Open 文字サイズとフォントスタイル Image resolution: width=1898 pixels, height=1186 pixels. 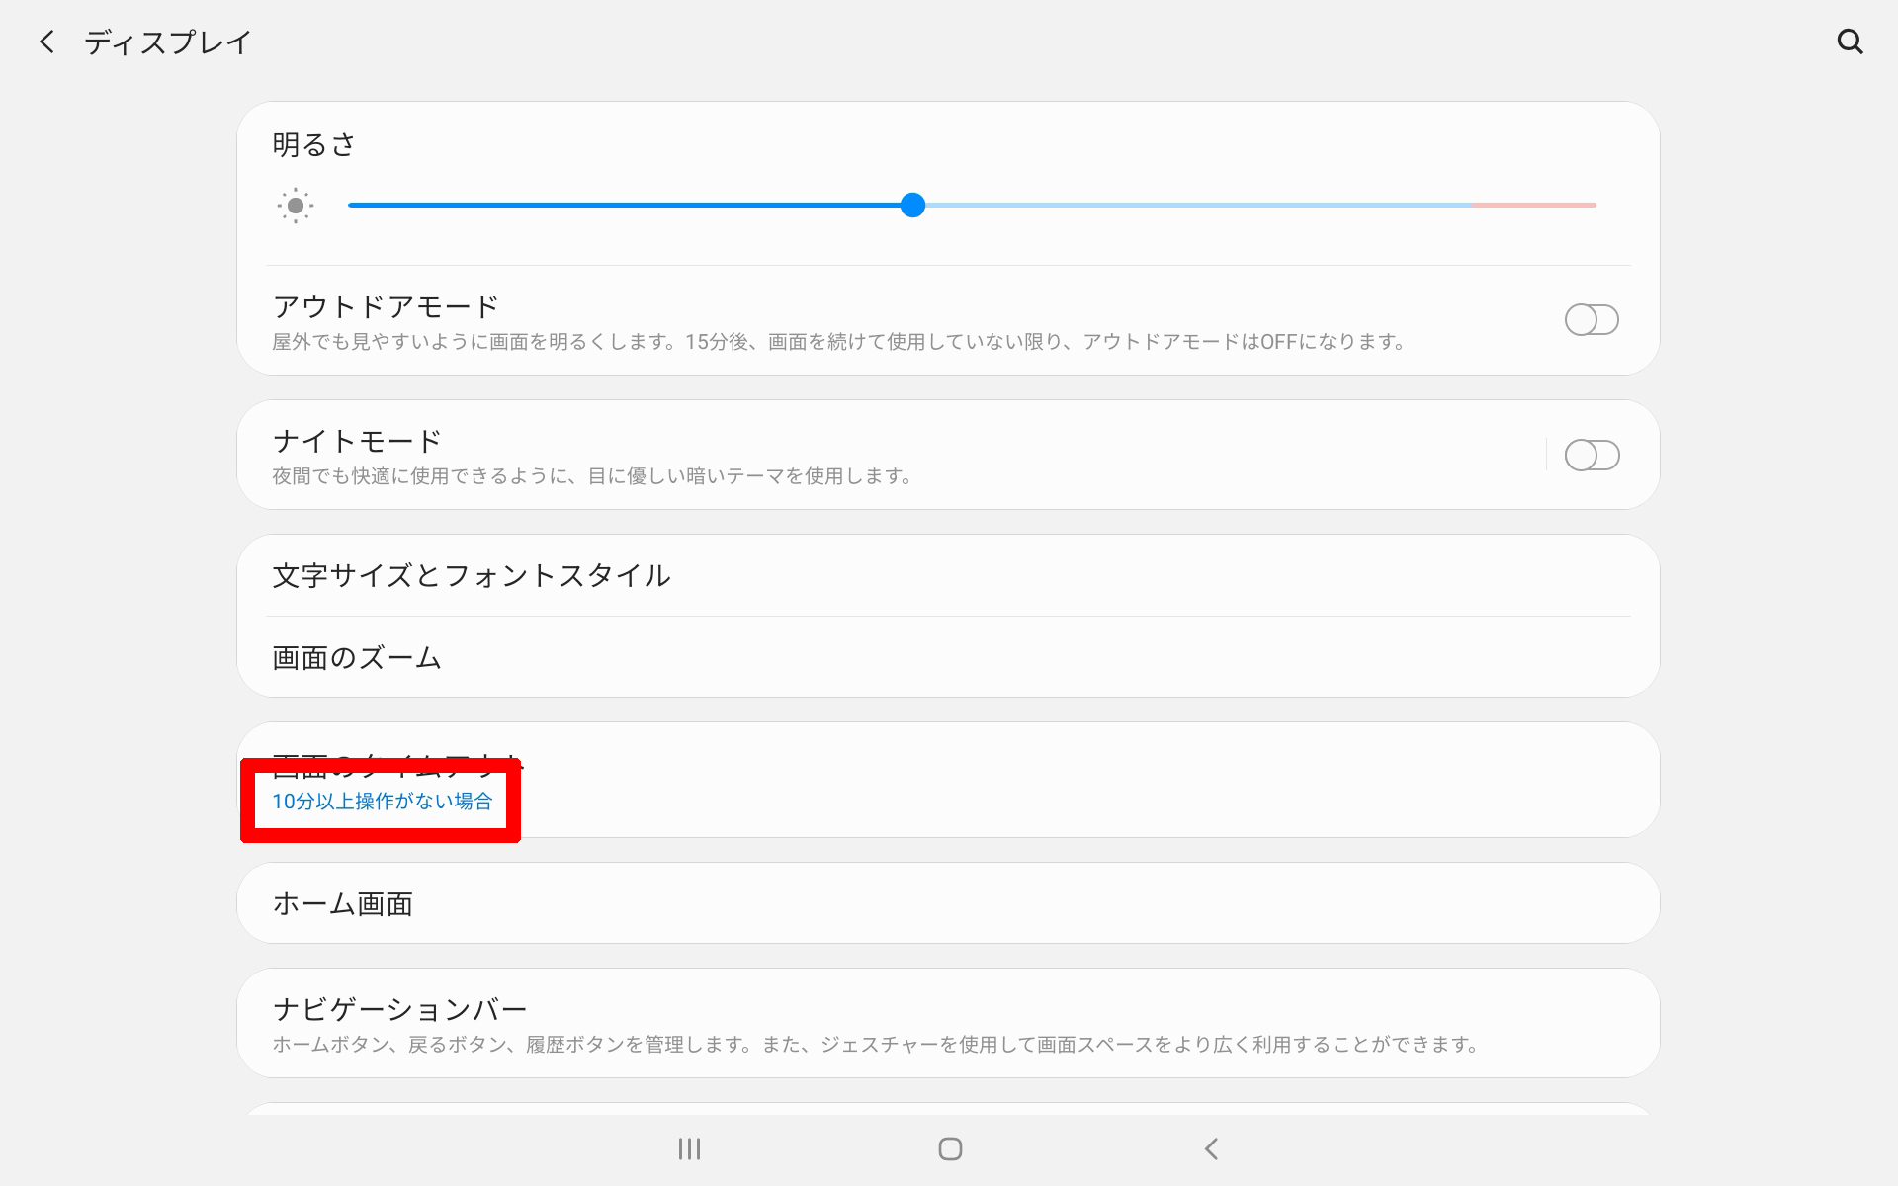coord(948,576)
